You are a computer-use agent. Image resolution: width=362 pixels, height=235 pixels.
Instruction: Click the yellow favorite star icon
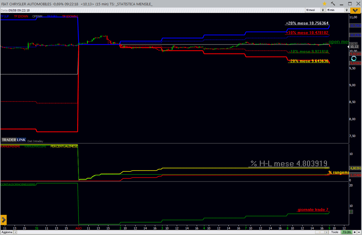coord(325,4)
